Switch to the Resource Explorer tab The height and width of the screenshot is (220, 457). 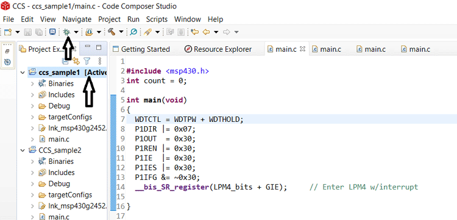(218, 49)
